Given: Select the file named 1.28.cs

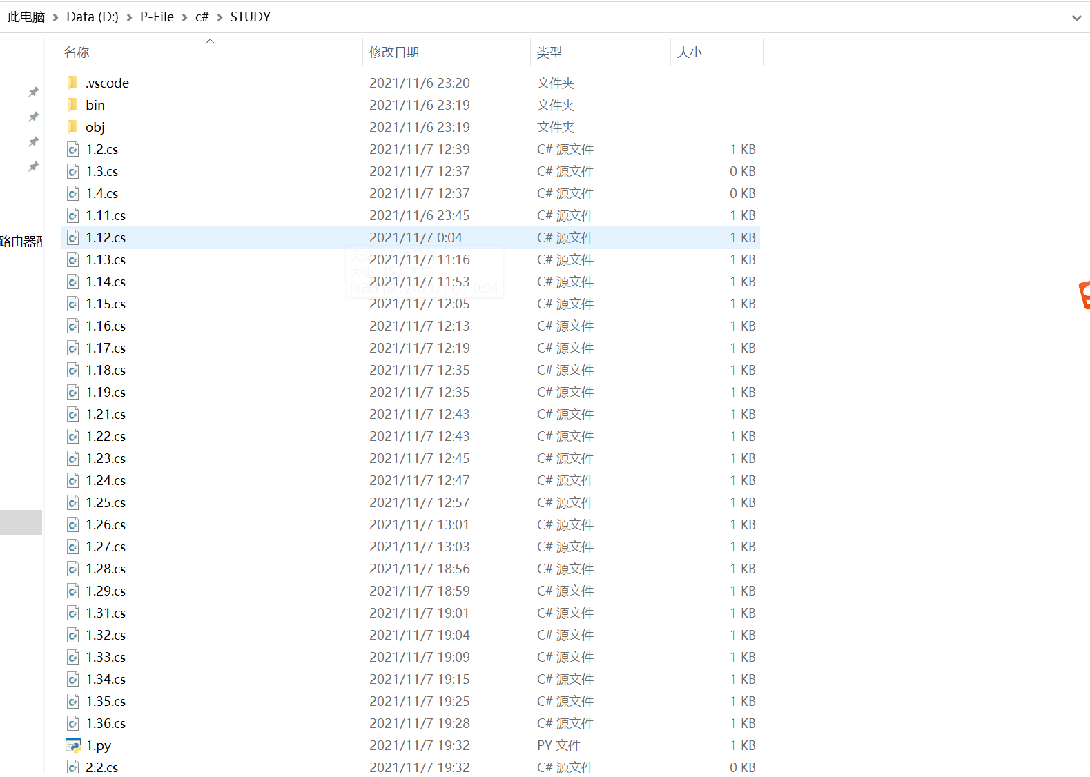Looking at the screenshot, I should pyautogui.click(x=106, y=569).
